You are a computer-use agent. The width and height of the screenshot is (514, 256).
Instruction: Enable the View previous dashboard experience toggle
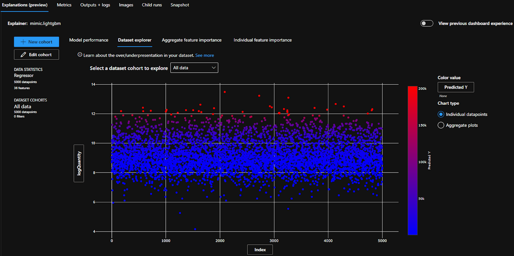(x=426, y=23)
